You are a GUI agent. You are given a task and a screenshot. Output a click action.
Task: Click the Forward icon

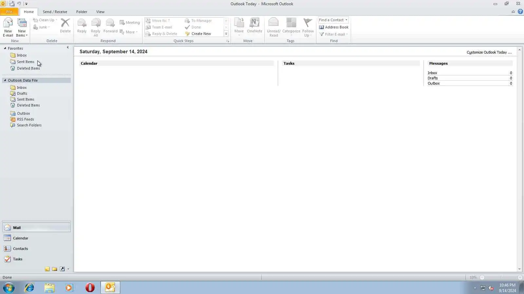[110, 25]
